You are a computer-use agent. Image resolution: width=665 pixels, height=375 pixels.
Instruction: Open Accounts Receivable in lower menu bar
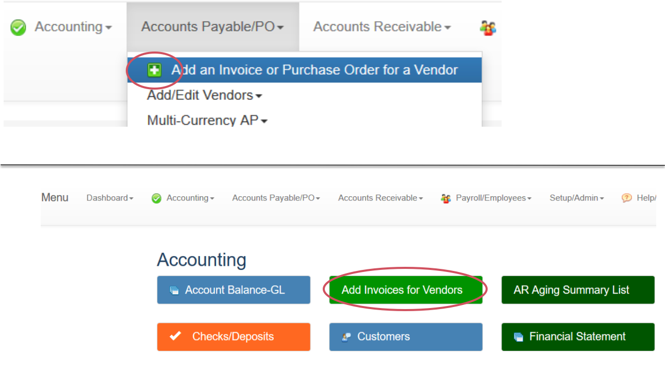[380, 198]
